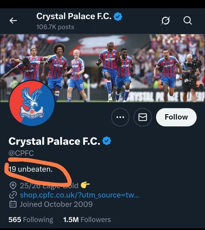The height and width of the screenshot is (230, 205).
Task: Open the shop.cpfc.co.uk link
Action: point(79,195)
